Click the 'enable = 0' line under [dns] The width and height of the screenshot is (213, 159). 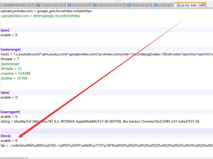click(x=9, y=97)
